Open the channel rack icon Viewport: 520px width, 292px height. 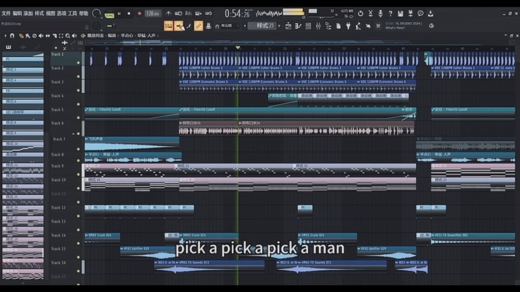[308, 26]
